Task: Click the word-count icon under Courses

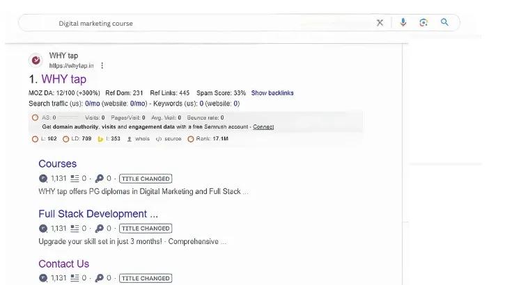Action: (75, 179)
